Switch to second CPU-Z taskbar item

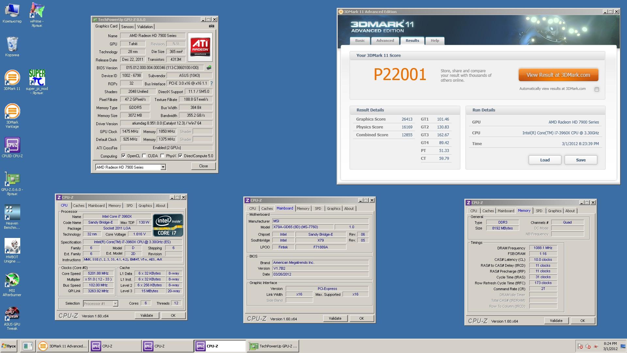pyautogui.click(x=168, y=346)
